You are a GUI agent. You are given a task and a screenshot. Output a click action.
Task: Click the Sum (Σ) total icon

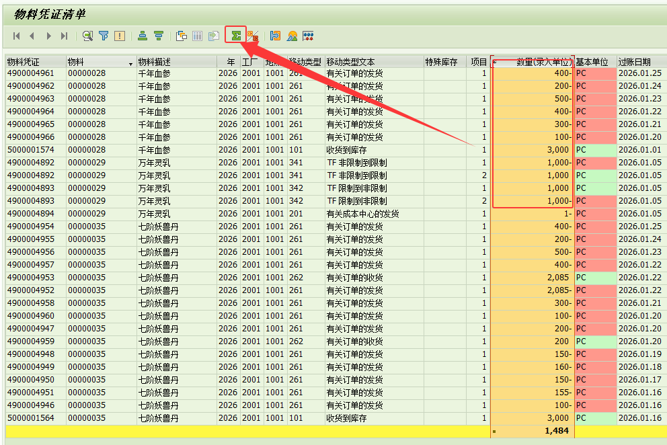235,36
